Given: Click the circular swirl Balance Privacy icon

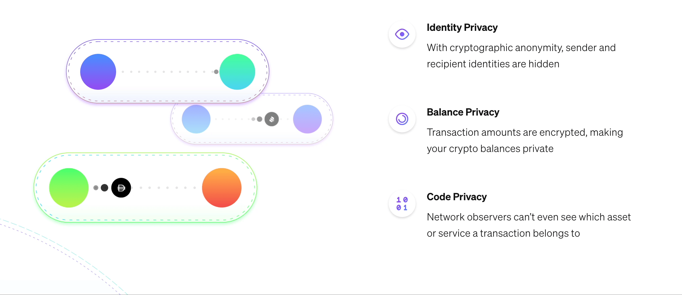Looking at the screenshot, I should 402,119.
